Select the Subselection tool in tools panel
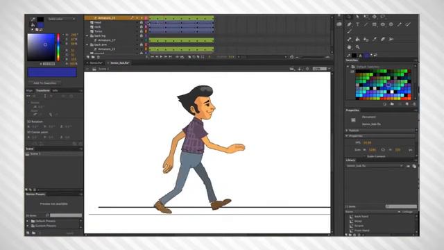This screenshot has width=444, height=250. pyautogui.click(x=358, y=17)
